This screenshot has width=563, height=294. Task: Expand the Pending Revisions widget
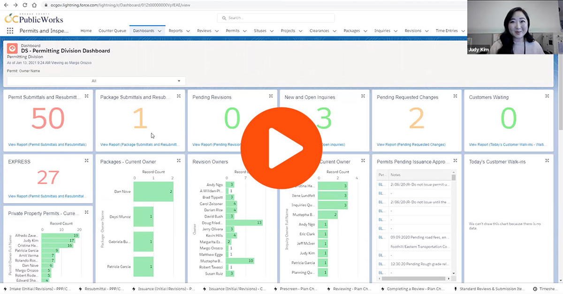tap(271, 96)
